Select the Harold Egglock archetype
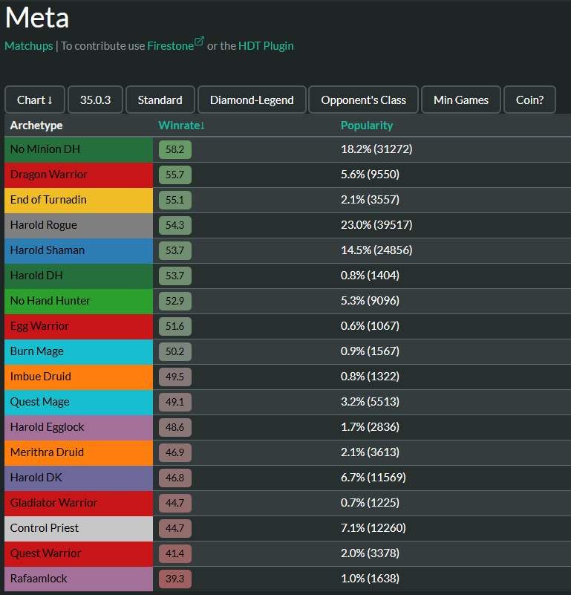Screen dimensions: 571x595 tap(79, 428)
